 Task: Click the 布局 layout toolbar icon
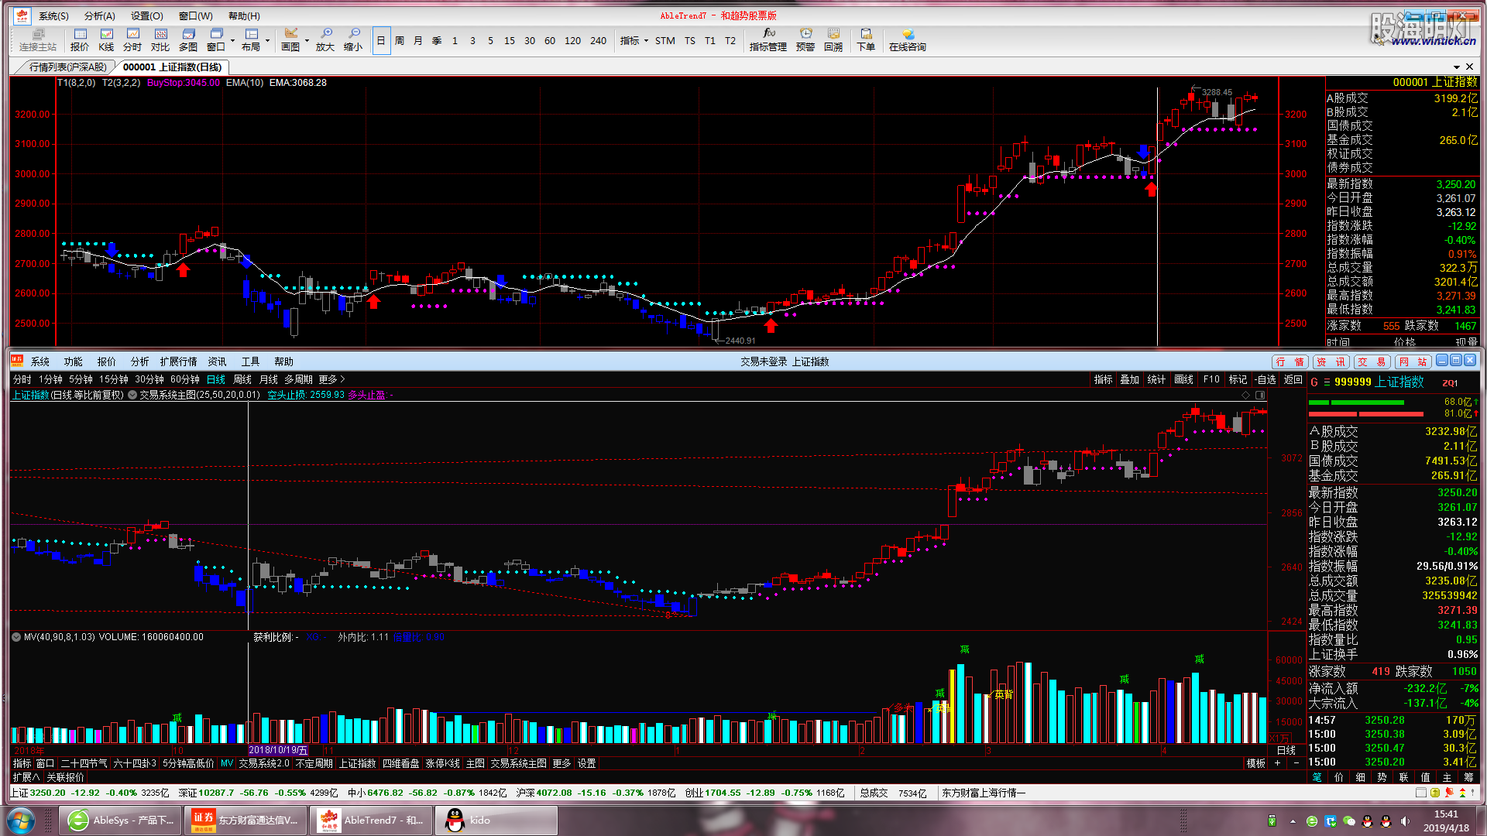[251, 39]
